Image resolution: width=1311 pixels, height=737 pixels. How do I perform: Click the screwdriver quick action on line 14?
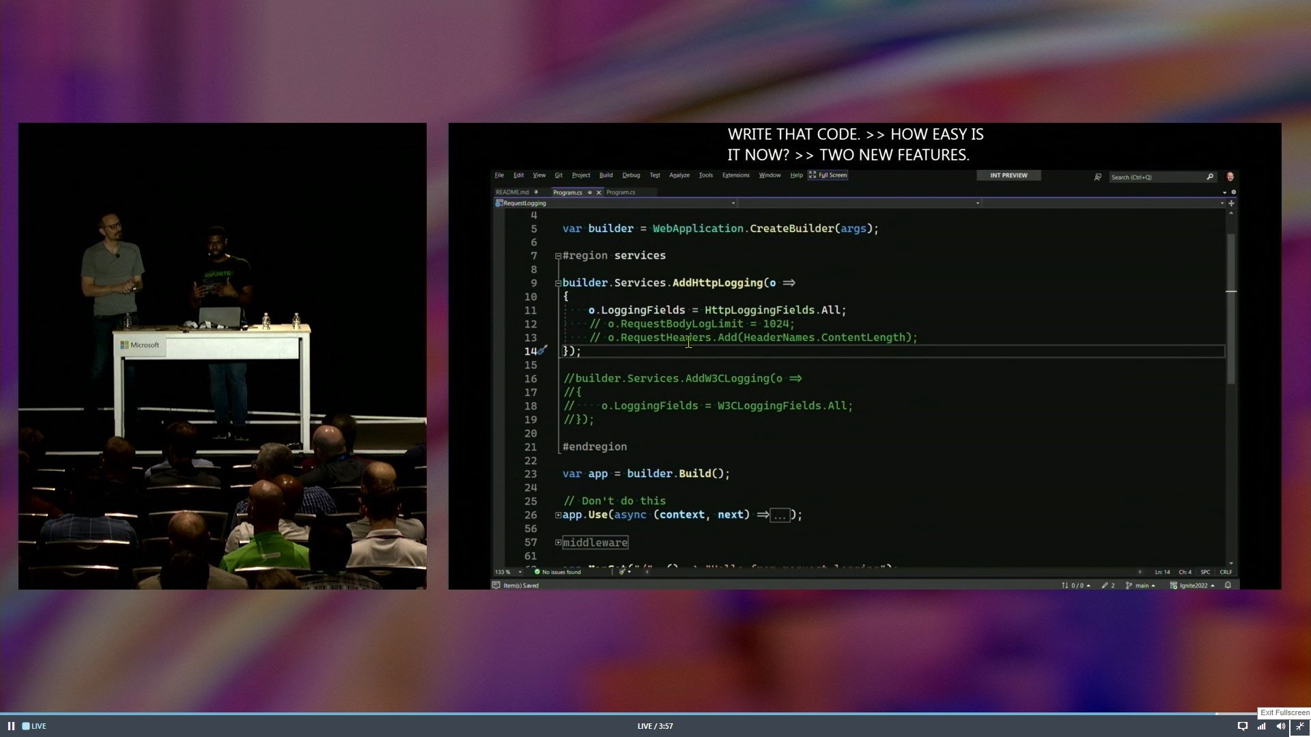[542, 351]
